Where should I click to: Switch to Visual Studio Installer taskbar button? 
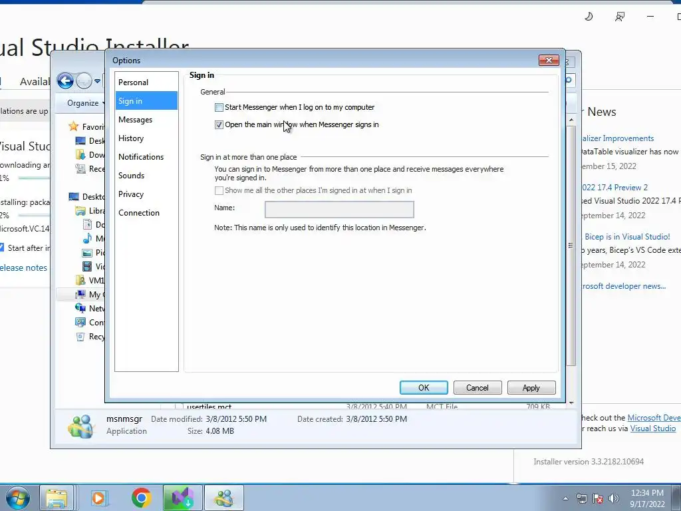click(x=182, y=498)
